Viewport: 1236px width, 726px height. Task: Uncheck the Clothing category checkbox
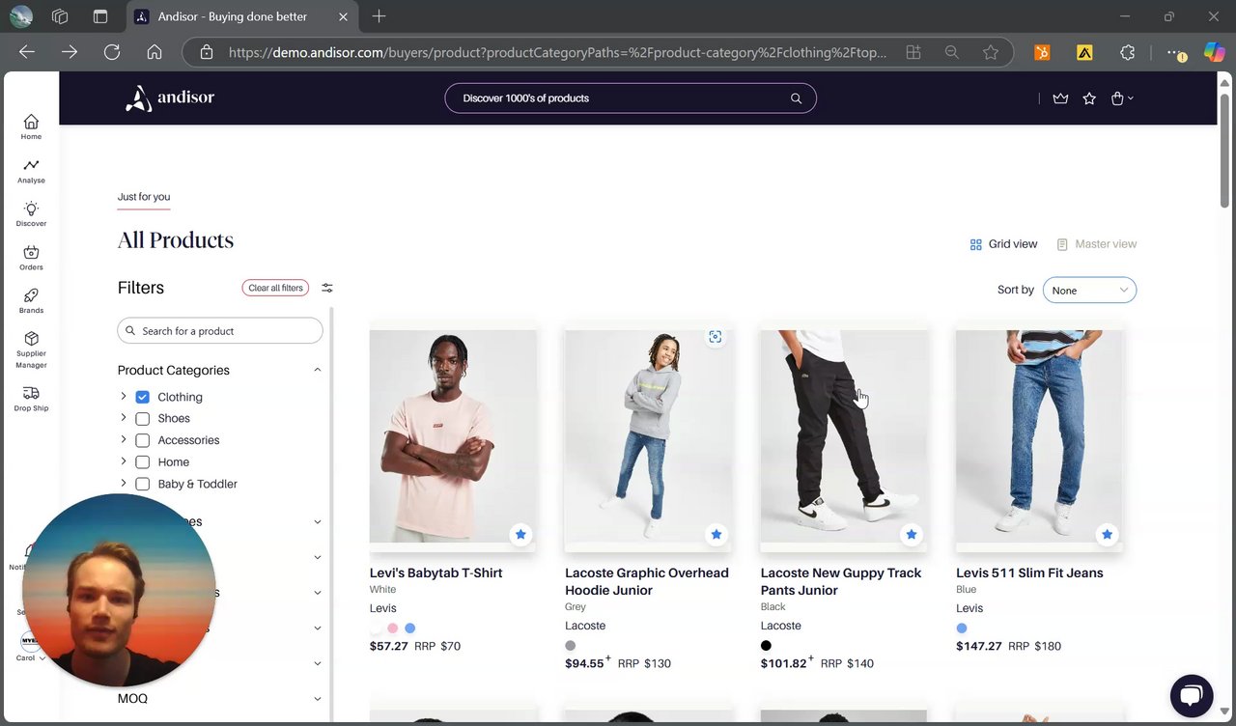click(x=143, y=397)
